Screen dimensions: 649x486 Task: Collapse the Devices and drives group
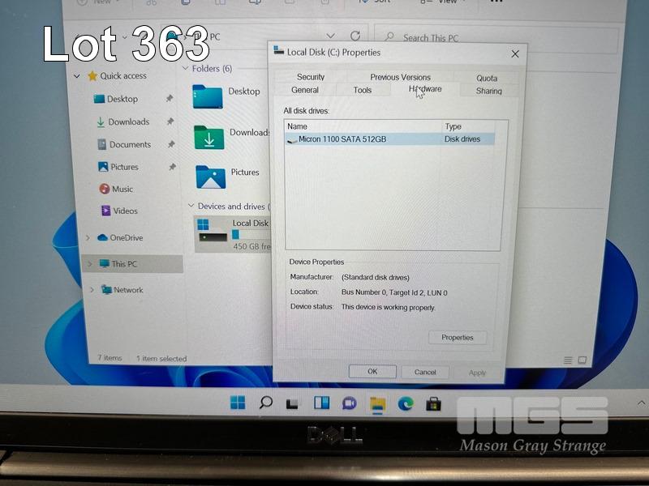pyautogui.click(x=191, y=207)
